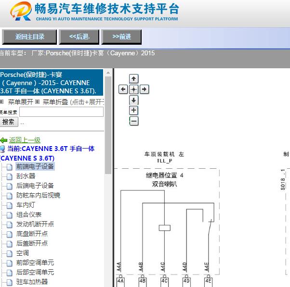Click document icon beside 底盘断开点
Screen dimensions: 290x287
pos(10,234)
